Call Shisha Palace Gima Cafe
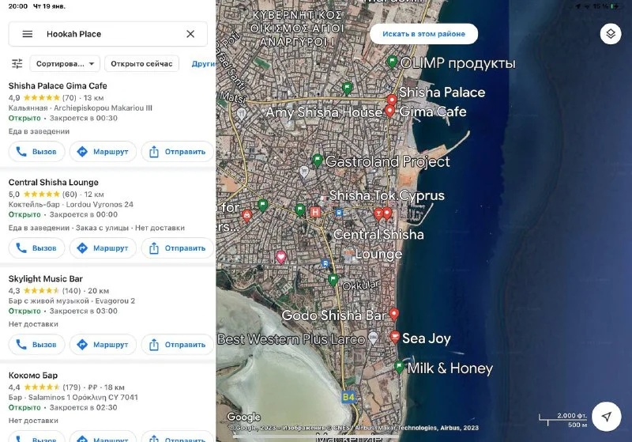The width and height of the screenshot is (632, 442). click(x=36, y=152)
